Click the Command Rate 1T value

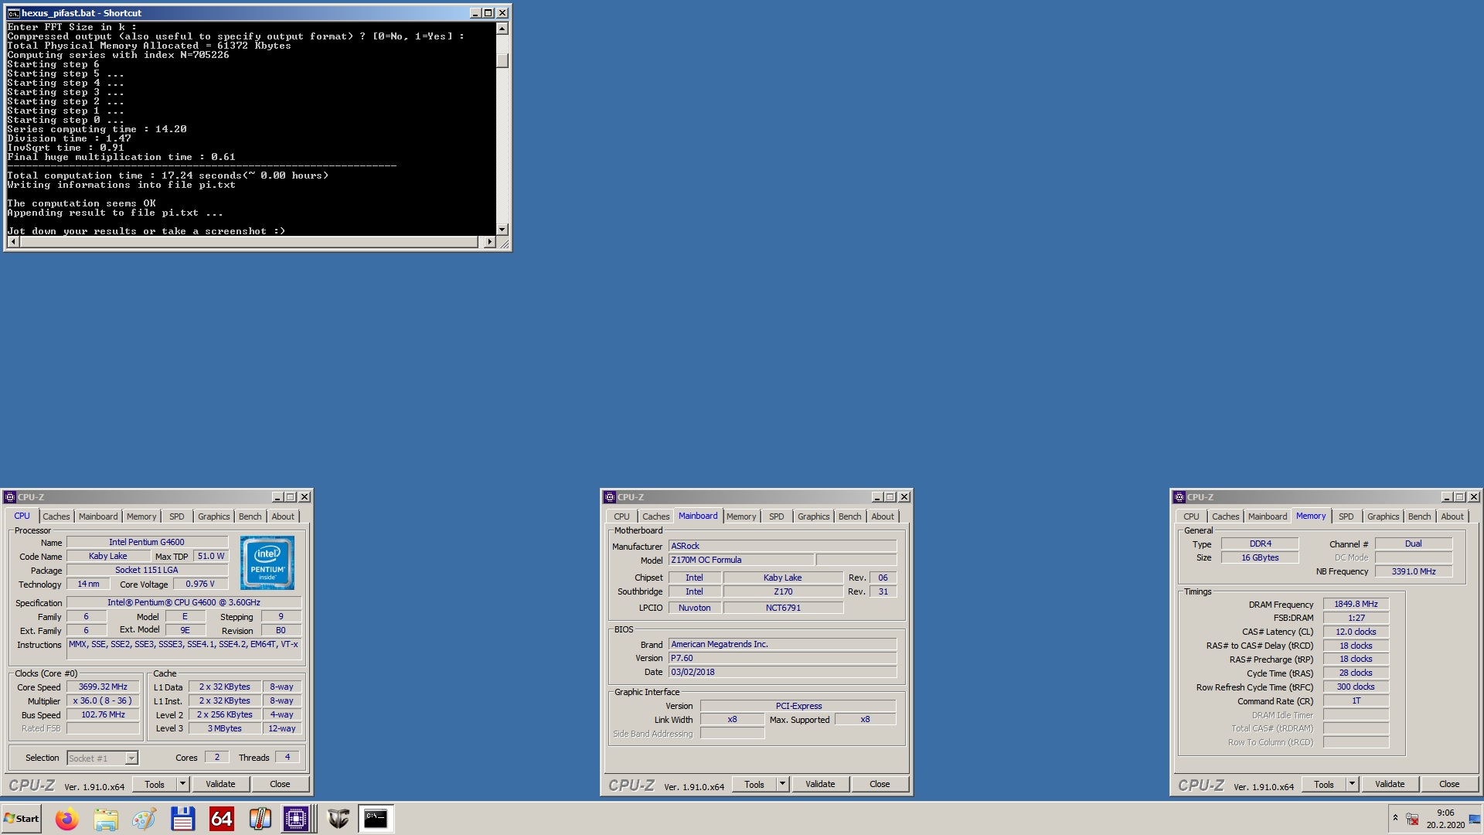point(1356,701)
